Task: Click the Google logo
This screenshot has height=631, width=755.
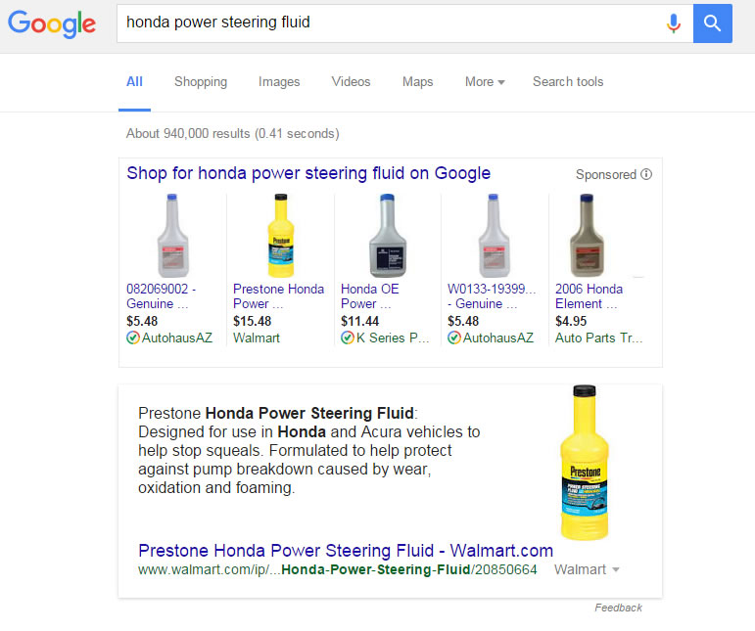Action: tap(52, 23)
